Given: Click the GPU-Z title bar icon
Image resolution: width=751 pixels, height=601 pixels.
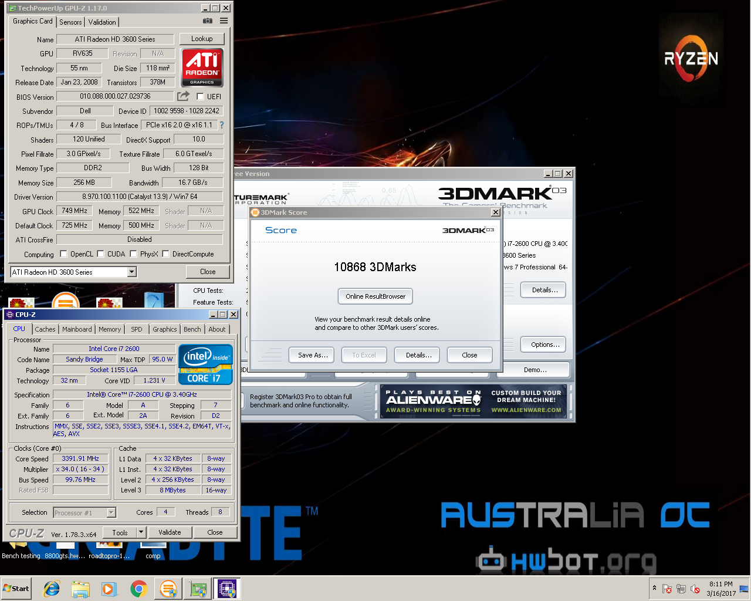Looking at the screenshot, I should 12,8.
